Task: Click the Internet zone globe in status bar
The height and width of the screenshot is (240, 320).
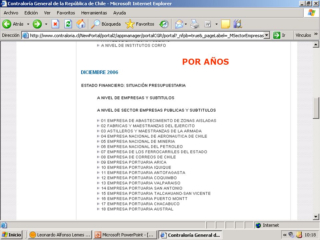Action: (258, 225)
